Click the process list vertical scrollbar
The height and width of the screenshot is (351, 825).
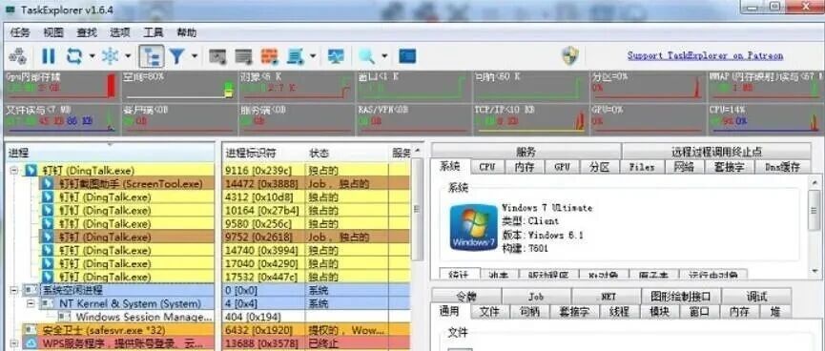coord(417,209)
